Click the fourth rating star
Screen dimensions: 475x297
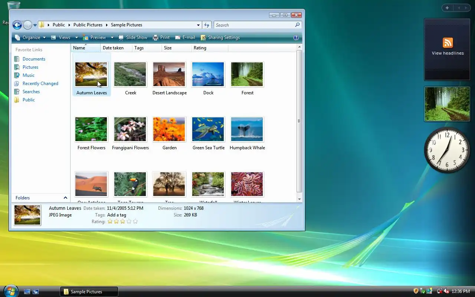(x=129, y=222)
